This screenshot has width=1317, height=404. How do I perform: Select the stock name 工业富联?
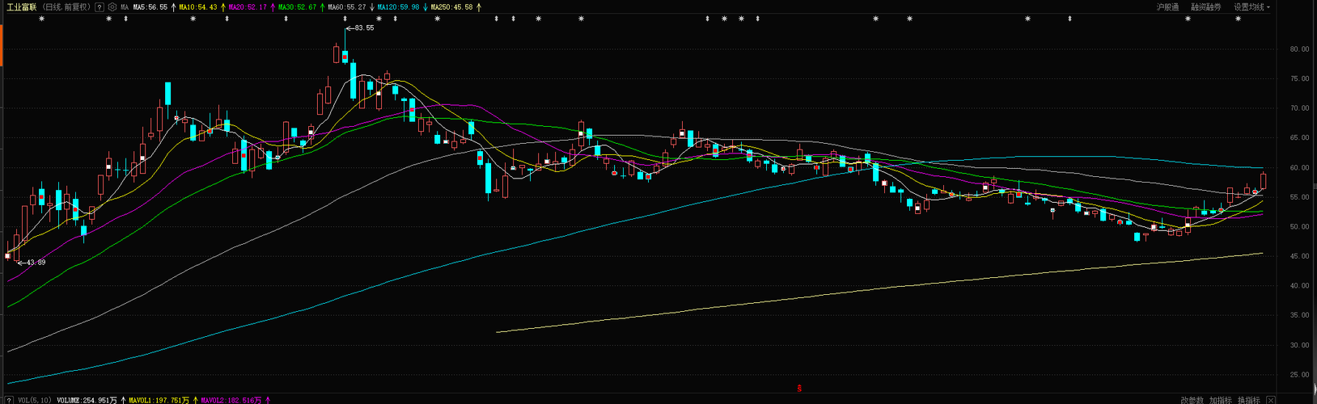click(21, 6)
